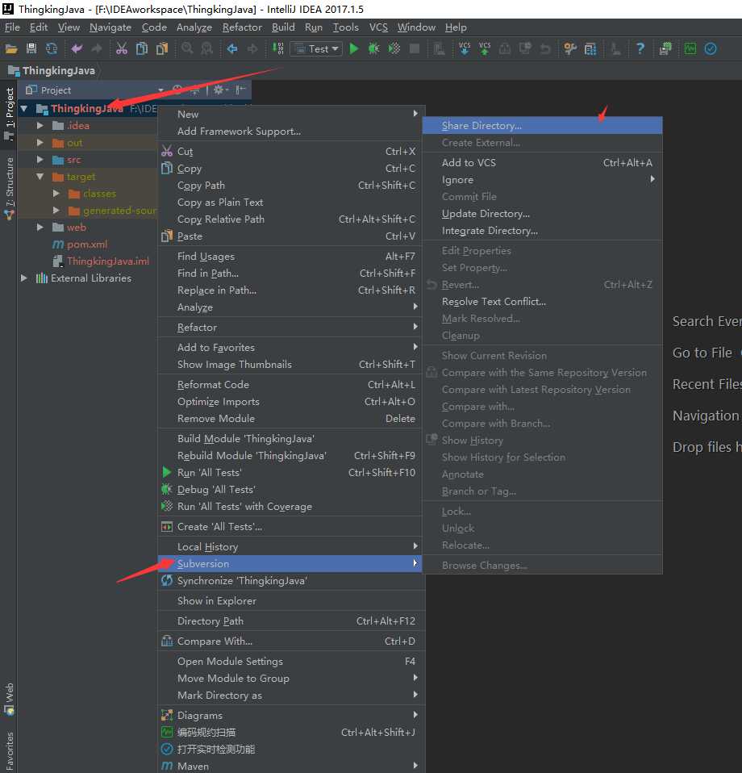The image size is (742, 773).
Task: Open the Subversion submenu
Action: pos(290,563)
